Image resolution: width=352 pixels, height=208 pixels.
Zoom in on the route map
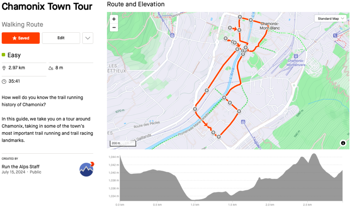[x=114, y=19]
